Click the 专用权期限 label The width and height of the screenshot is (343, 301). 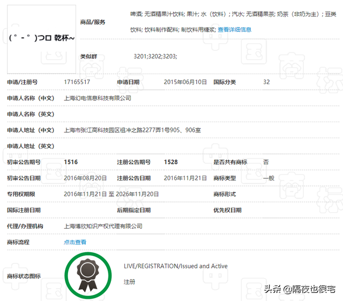(x=21, y=194)
